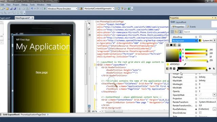This screenshot has width=217, height=122.
Task: Collapse Grid.RowDefinitions code region
Action: 96,67
